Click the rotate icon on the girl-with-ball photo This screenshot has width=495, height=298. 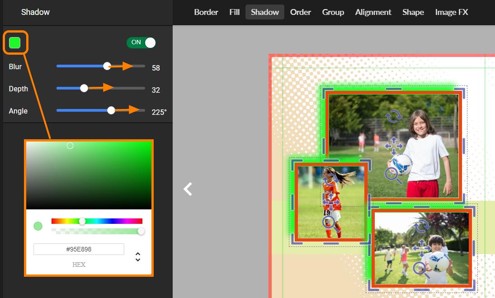(x=393, y=116)
